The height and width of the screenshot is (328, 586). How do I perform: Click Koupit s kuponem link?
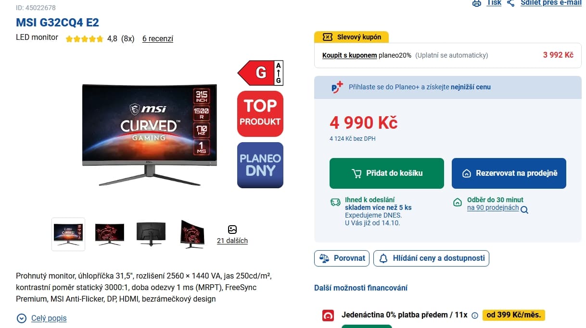tap(350, 55)
